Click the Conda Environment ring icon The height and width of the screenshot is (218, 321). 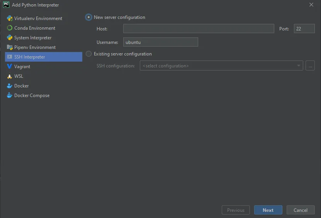pyautogui.click(x=10, y=28)
